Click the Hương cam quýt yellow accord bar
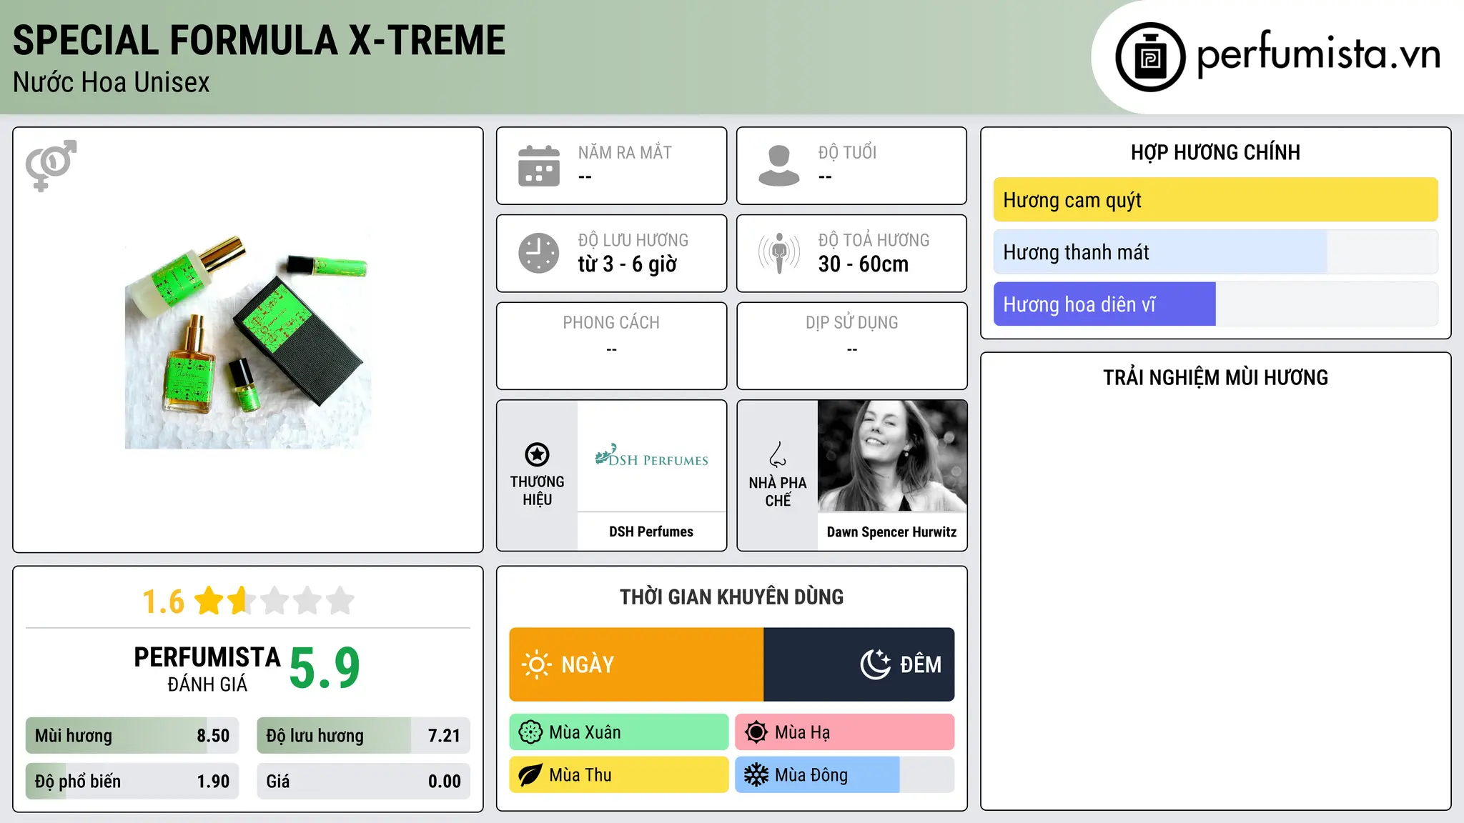Screen dimensions: 1464x823 pos(1216,200)
